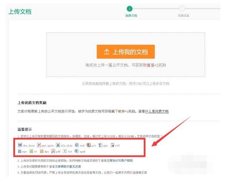Select the Word doc, docx file icon

coord(20,145)
